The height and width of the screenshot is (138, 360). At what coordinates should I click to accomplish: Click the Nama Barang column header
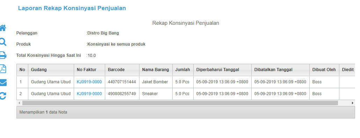[156, 70]
